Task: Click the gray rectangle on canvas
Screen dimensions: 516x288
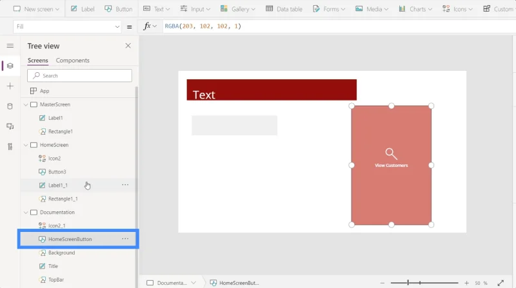Action: click(234, 125)
